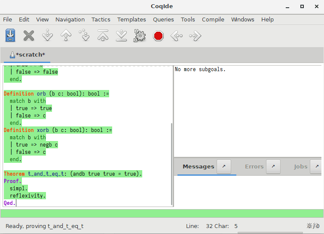Detach the Jobs panel
This screenshot has width=324, height=234.
pyautogui.click(x=316, y=167)
